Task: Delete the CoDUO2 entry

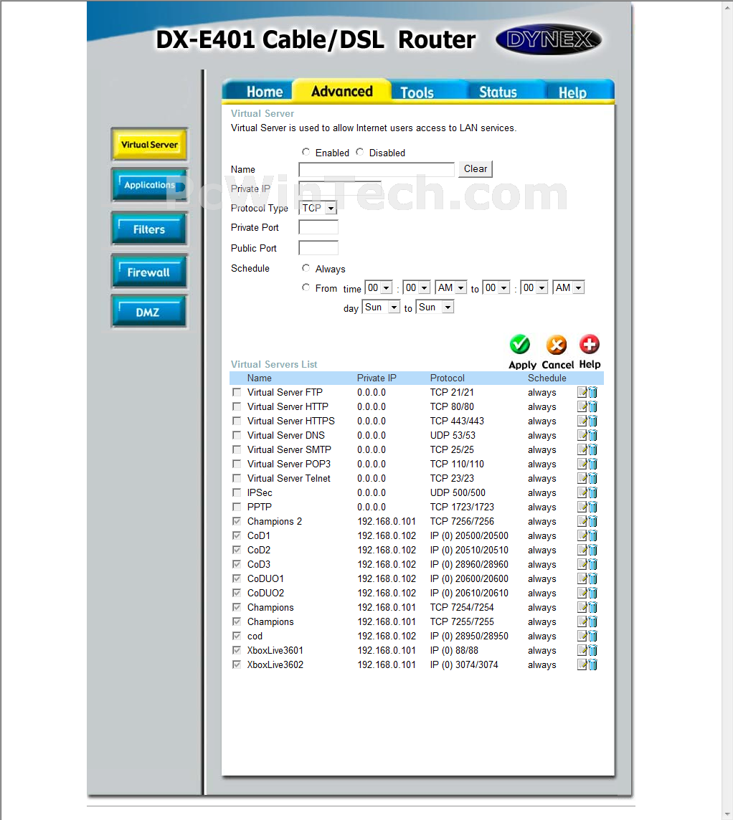Action: point(592,593)
